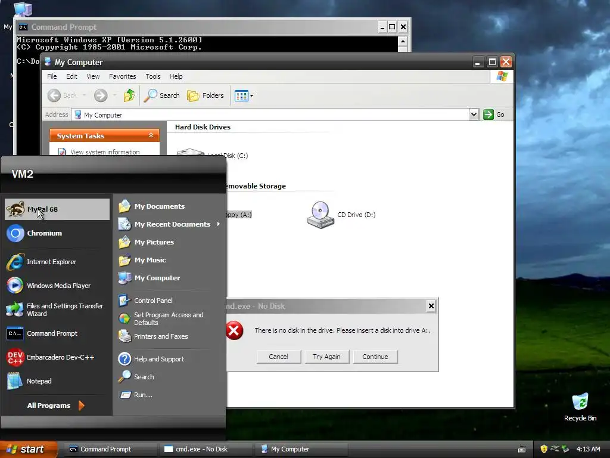Click Continue in No Disk dialog
610x458 pixels.
[x=375, y=357]
